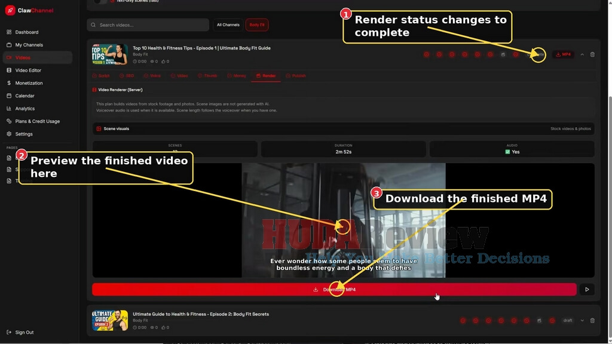
Task: Select the Render tab
Action: [266, 76]
